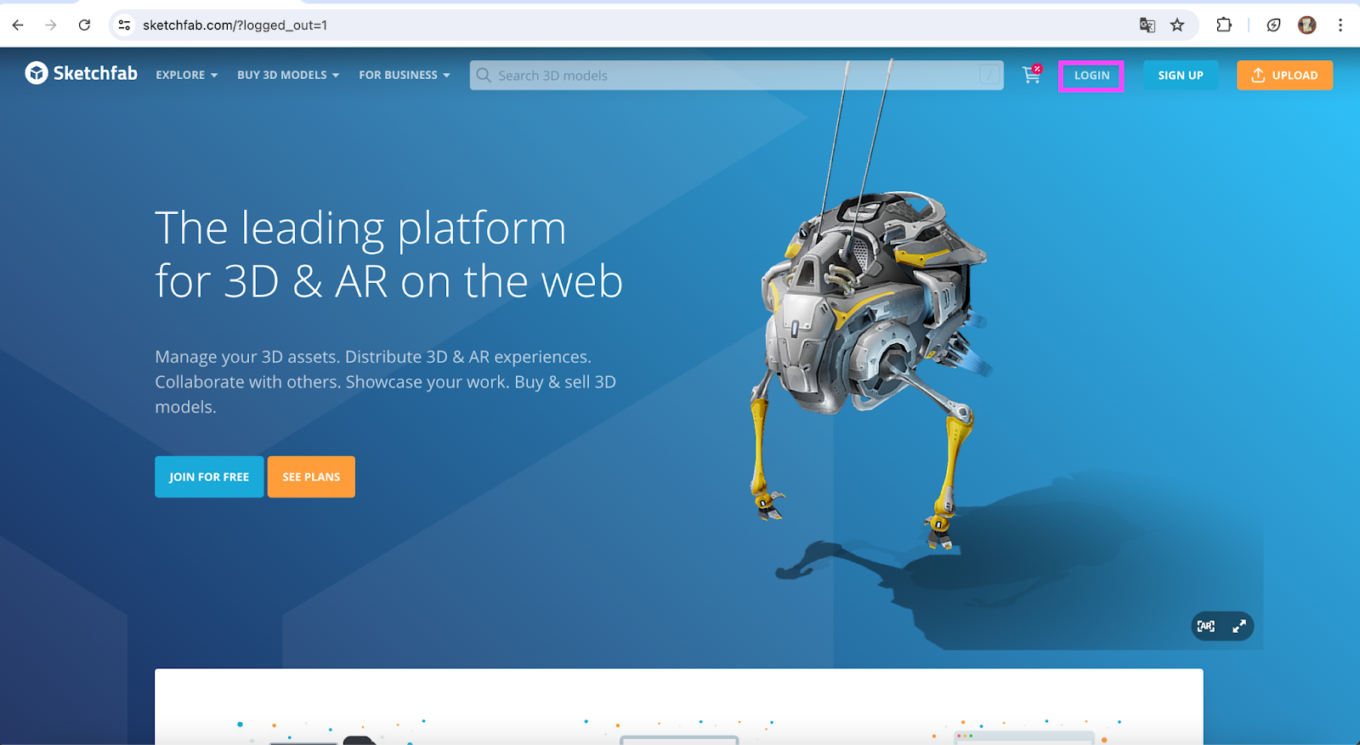The image size is (1360, 745).
Task: Click the orange Upload button
Action: pos(1284,76)
